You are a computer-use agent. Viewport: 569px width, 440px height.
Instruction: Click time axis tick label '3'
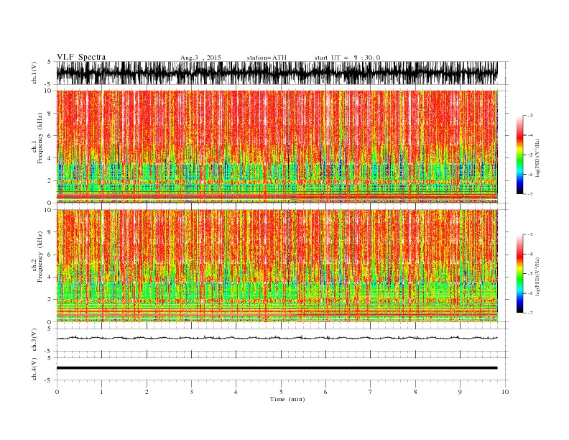pos(191,392)
